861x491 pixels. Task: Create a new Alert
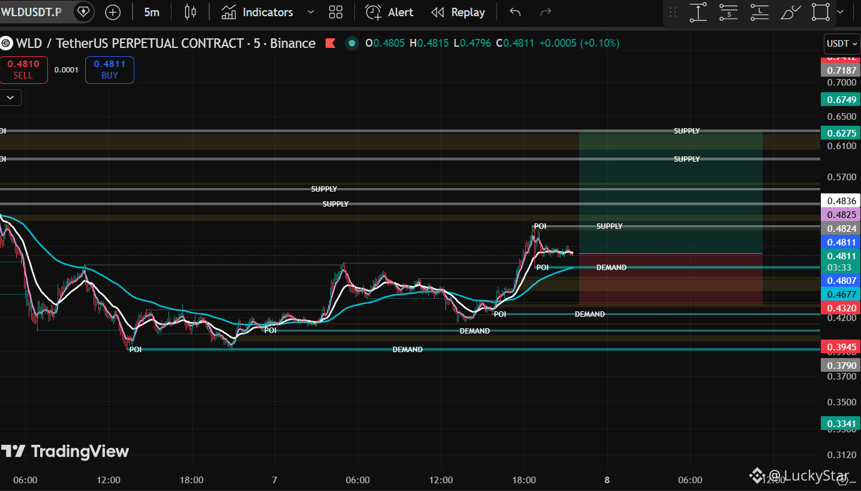(x=390, y=12)
